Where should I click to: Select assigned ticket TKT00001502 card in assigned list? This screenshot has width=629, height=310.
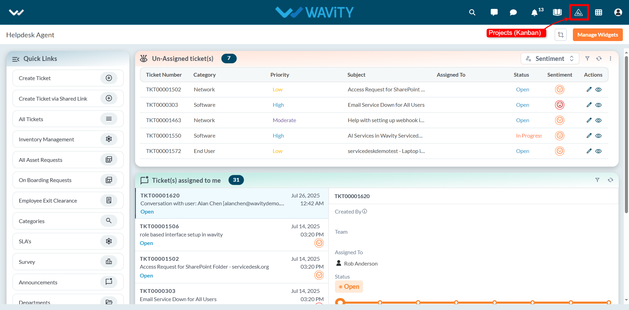coord(232,267)
